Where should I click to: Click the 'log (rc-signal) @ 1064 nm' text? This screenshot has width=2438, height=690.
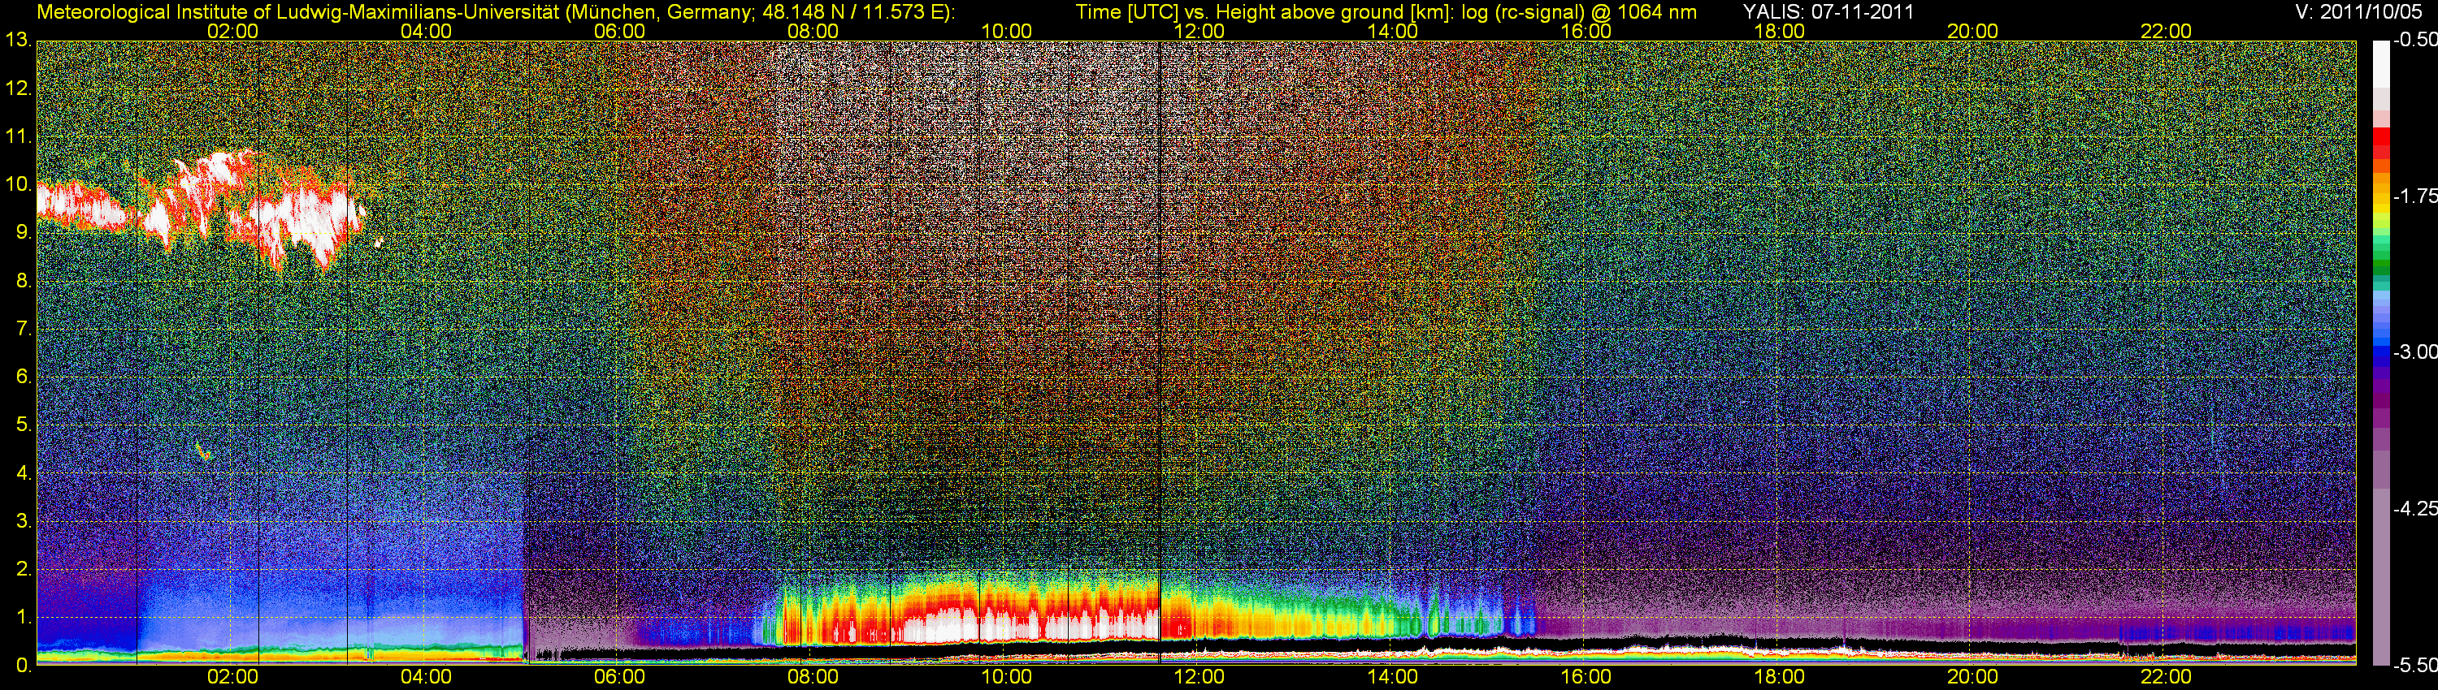(1579, 12)
